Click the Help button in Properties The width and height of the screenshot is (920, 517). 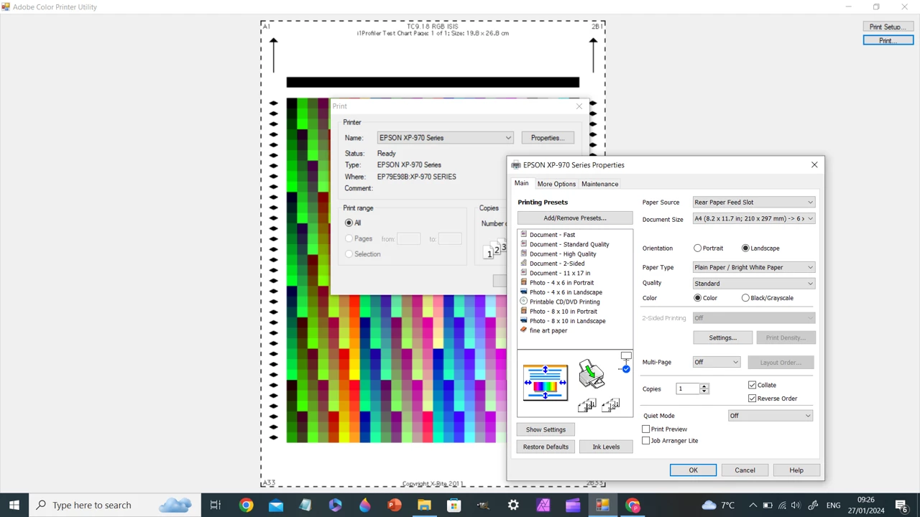(796, 470)
